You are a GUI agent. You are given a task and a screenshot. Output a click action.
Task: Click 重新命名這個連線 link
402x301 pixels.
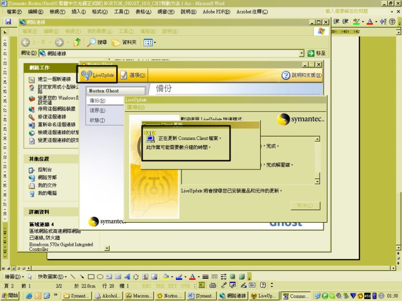(x=57, y=124)
